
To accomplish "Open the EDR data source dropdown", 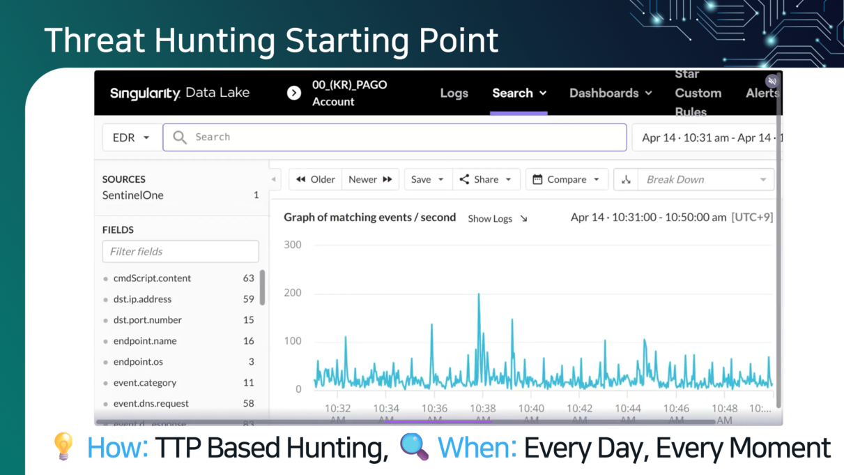I will (131, 137).
